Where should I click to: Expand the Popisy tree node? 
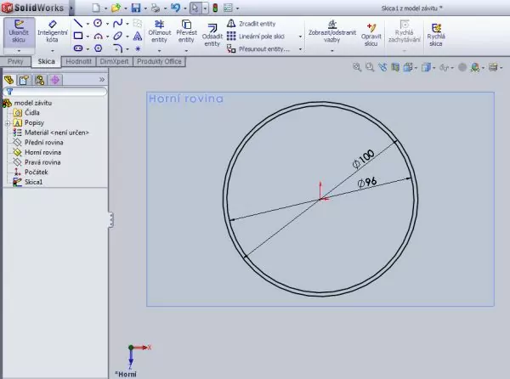[x=7, y=122]
